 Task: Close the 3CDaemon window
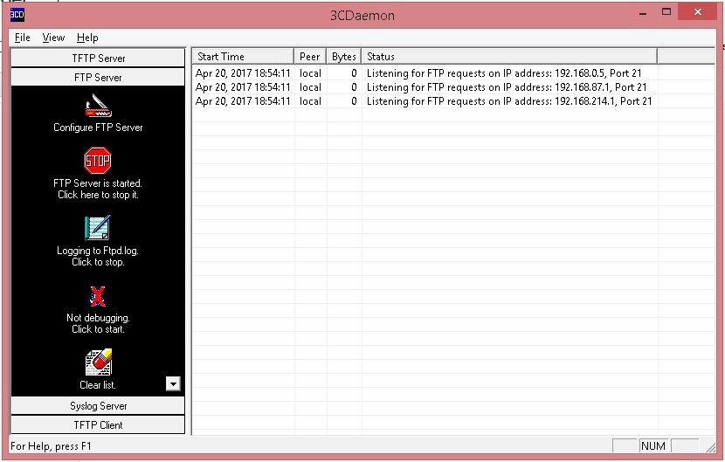pyautogui.click(x=697, y=12)
